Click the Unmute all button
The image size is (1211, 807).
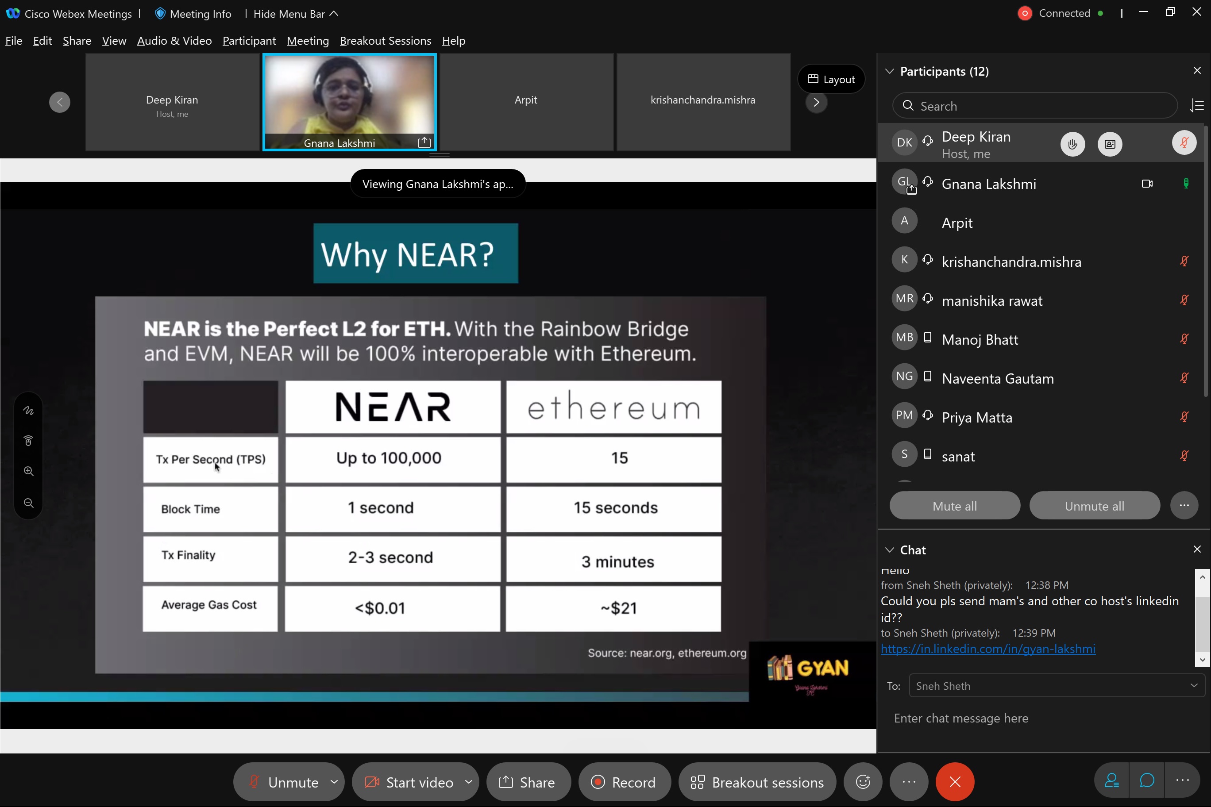[1094, 505]
